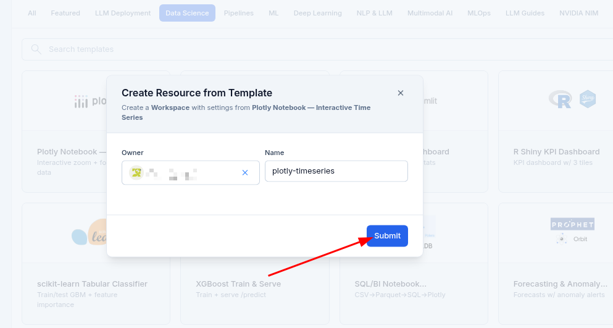613x328 pixels.
Task: Open the LLM Guides tab
Action: (x=525, y=13)
